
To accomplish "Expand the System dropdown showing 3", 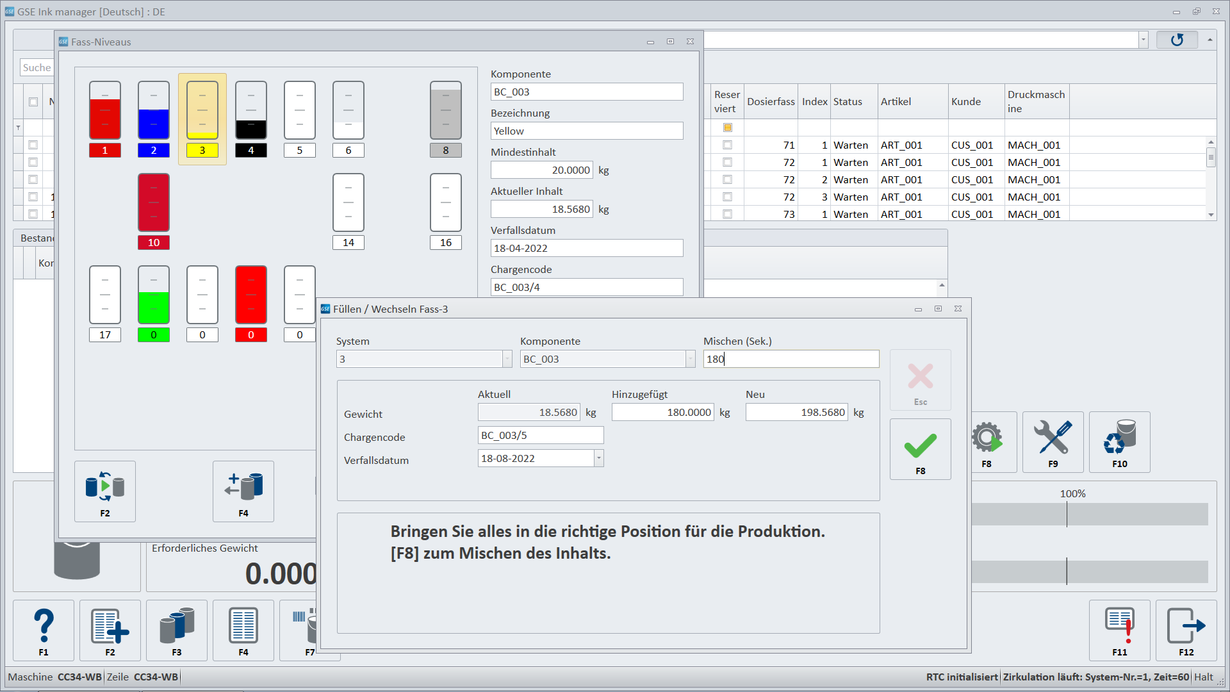I will 507,359.
